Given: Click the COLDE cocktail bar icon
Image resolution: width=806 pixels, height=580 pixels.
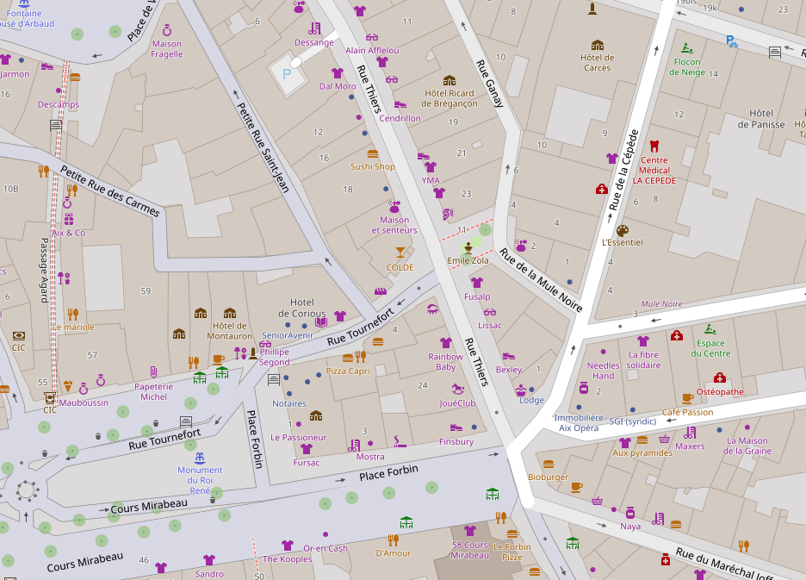Looking at the screenshot, I should [x=400, y=253].
